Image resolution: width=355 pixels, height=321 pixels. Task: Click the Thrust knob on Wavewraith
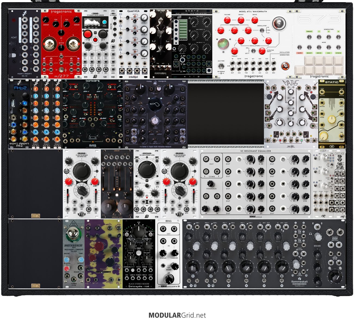[234, 51]
